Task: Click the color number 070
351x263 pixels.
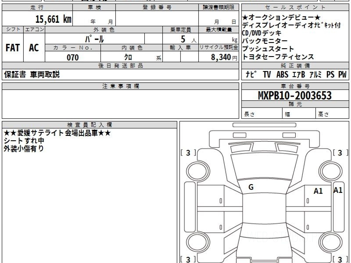Action: coord(73,57)
